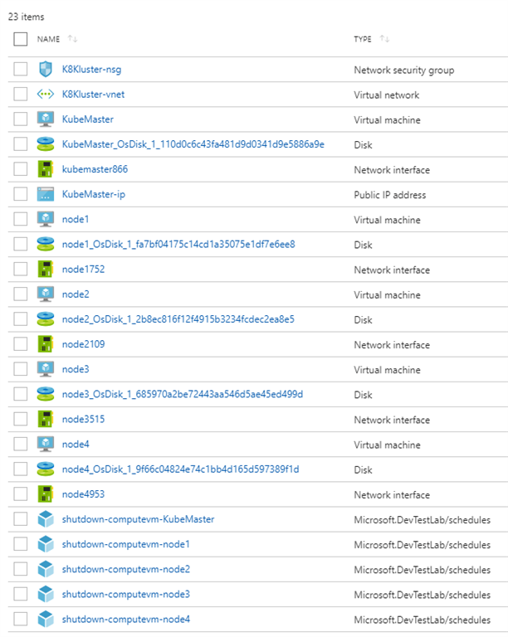
Task: Open shutdown-computevm-node2 schedule link
Action: [125, 570]
